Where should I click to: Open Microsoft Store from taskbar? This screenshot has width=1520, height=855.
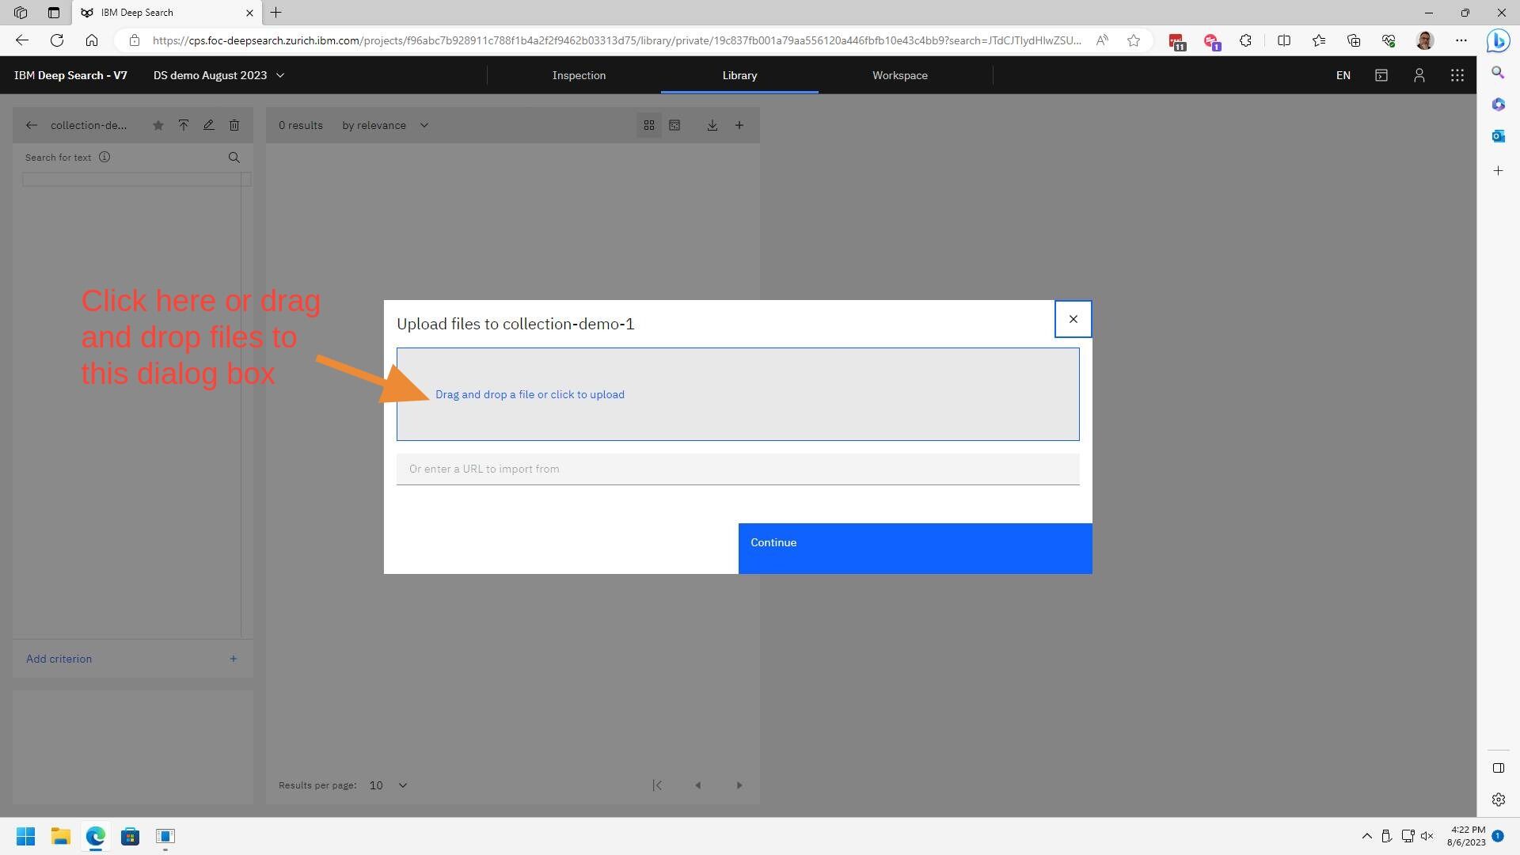[131, 836]
